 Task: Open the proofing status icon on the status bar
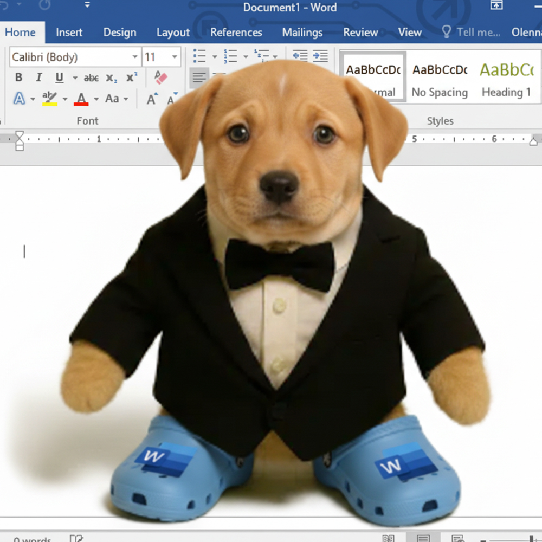click(76, 538)
